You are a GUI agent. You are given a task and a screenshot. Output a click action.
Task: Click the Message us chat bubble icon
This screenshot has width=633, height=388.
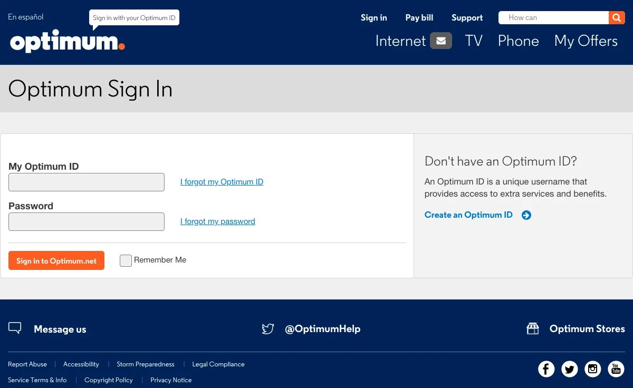(15, 327)
